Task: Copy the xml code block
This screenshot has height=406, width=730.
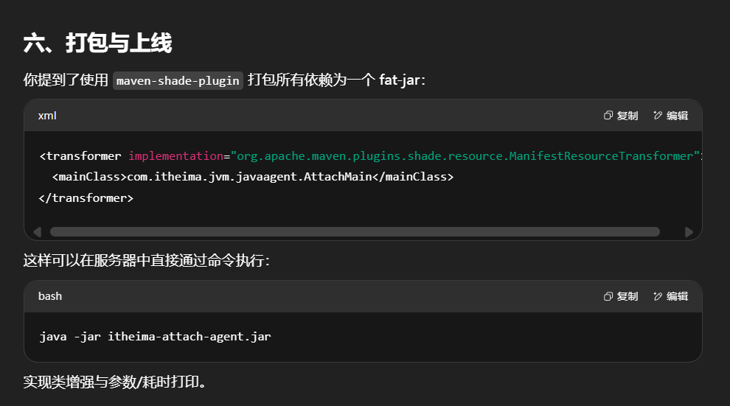Action: [621, 116]
